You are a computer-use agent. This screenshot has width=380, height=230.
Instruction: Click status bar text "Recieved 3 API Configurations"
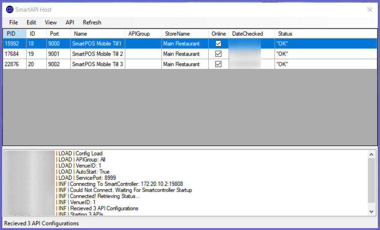click(x=41, y=223)
